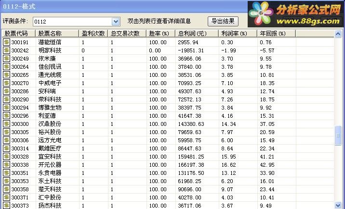Select the row named 安科瑞
The width and height of the screenshot is (345, 209).
(168, 91)
